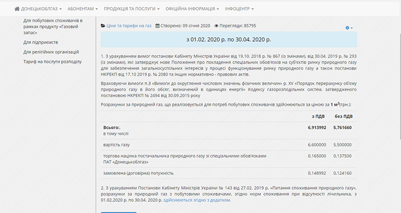Go to 'Тариф на послуги розподілу'
This screenshot has height=213, width=401.
pos(53,62)
